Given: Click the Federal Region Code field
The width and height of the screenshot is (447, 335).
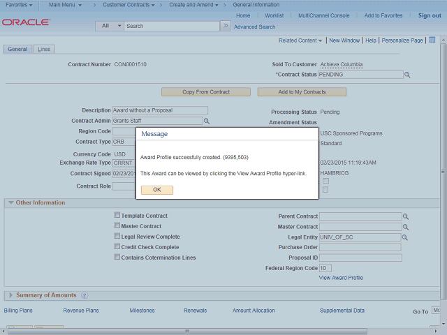Looking at the screenshot, I should coord(325,268).
